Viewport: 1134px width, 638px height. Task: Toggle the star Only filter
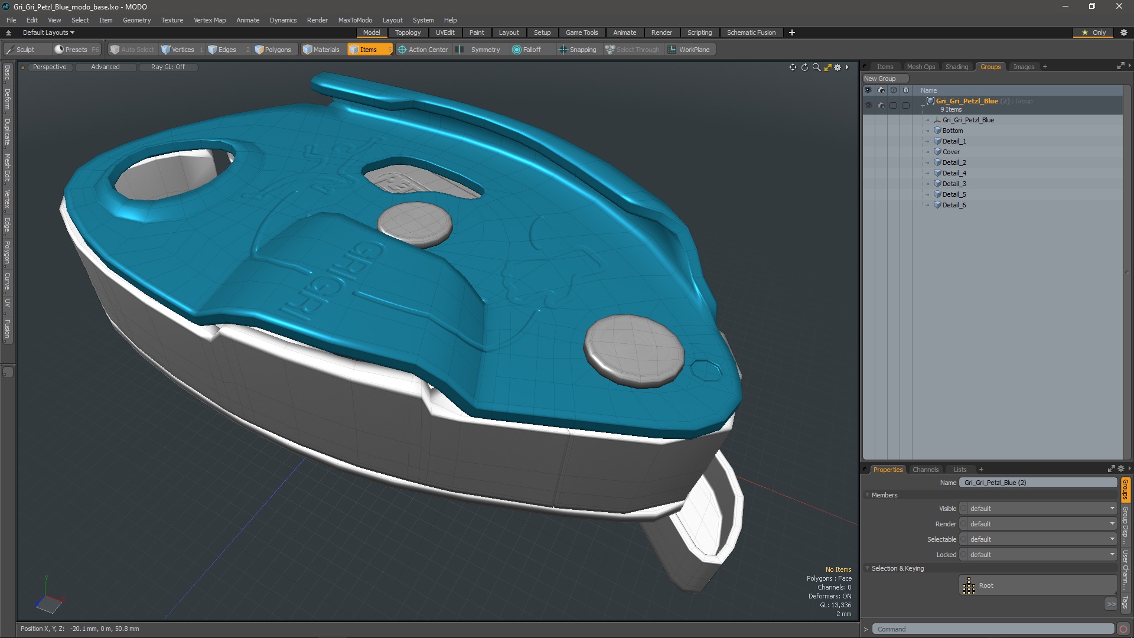pos(1094,32)
